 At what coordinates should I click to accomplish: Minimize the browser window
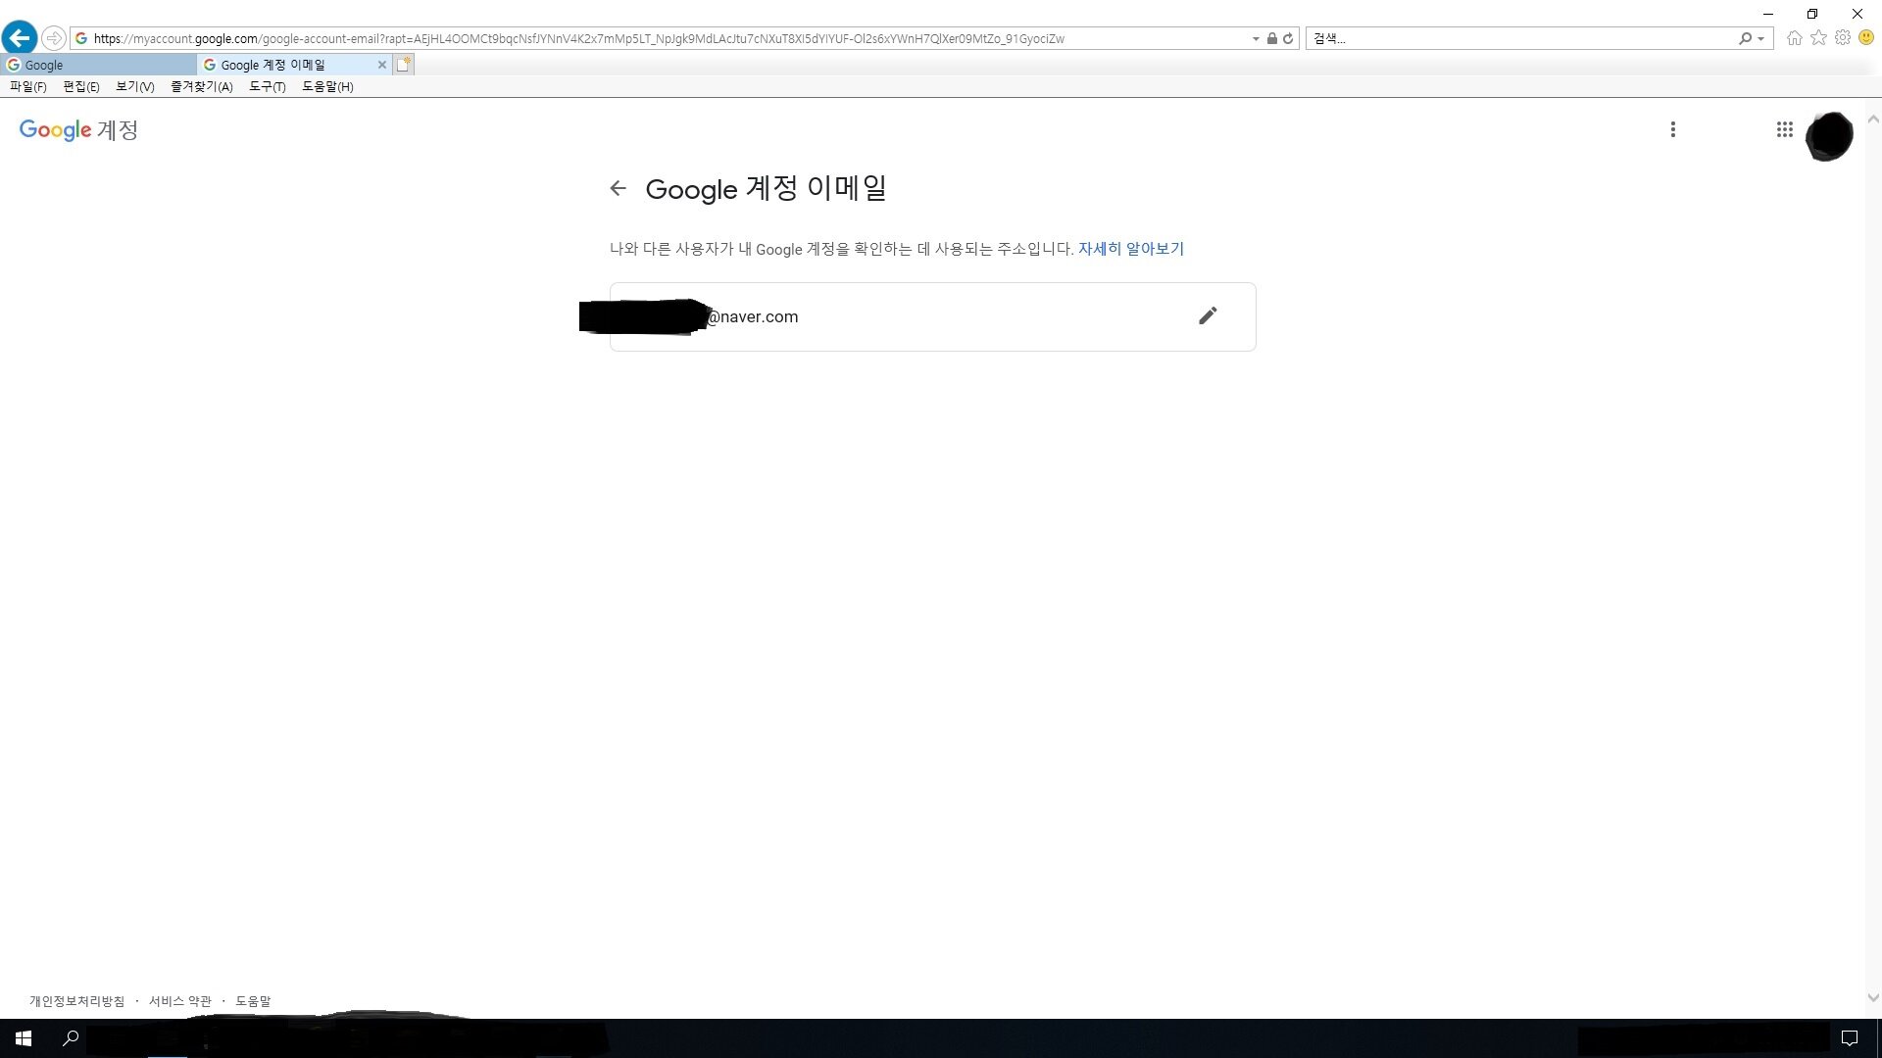tap(1768, 14)
